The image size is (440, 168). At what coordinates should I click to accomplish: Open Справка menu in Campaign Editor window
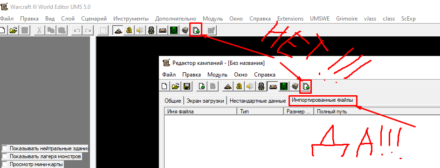(x=265, y=75)
